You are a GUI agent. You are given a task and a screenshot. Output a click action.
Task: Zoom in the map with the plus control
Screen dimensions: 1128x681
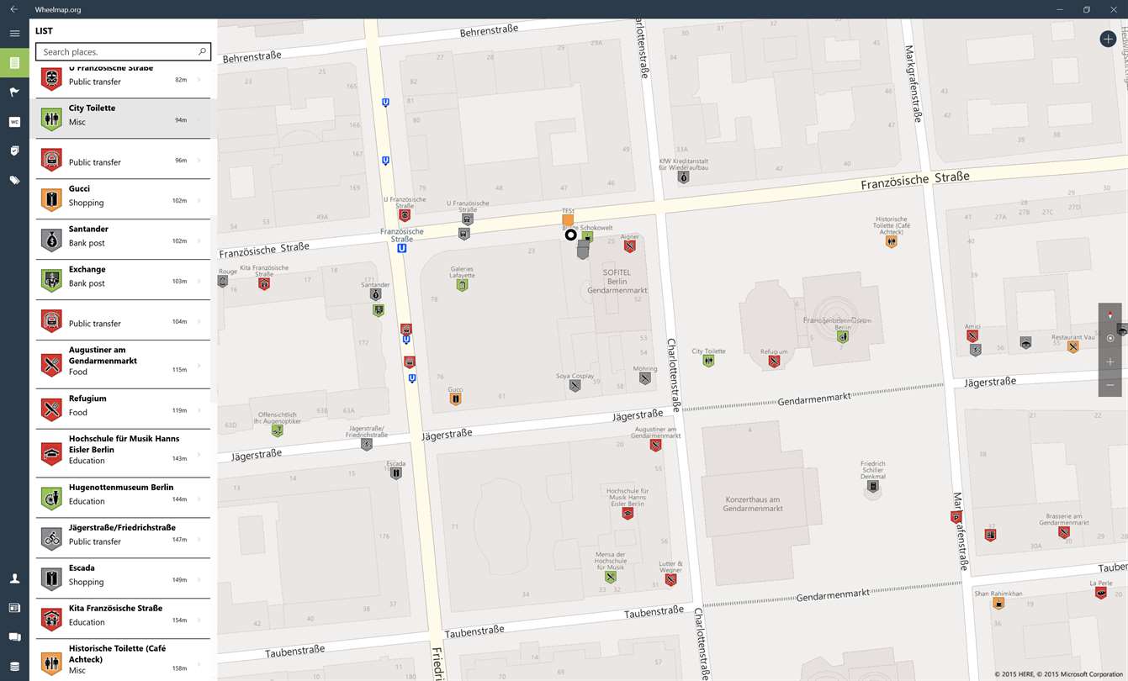tap(1110, 362)
